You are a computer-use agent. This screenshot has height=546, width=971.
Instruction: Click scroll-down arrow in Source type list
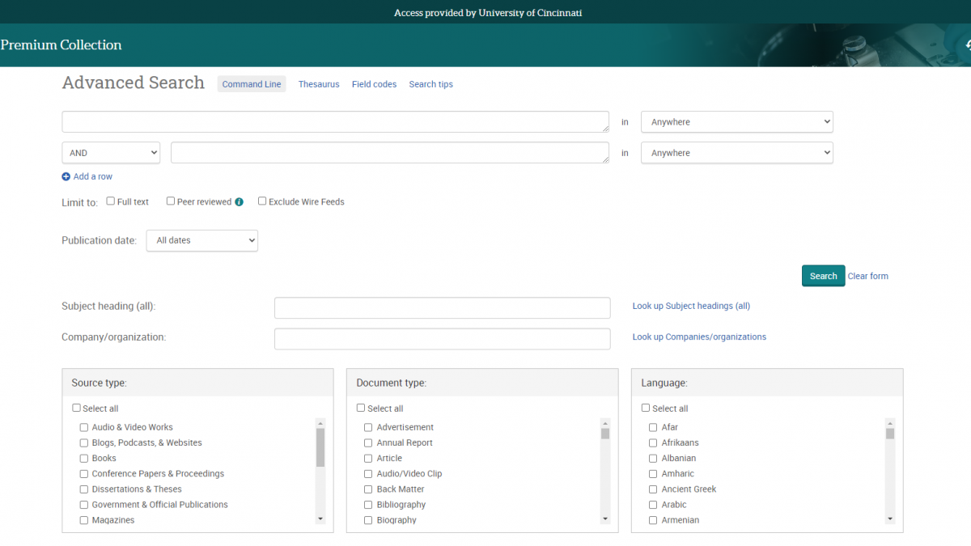[x=320, y=518]
